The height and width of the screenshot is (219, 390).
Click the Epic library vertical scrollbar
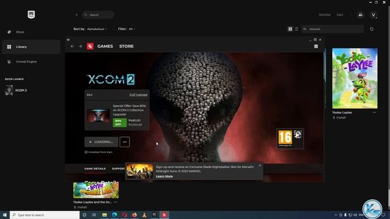coord(389,107)
